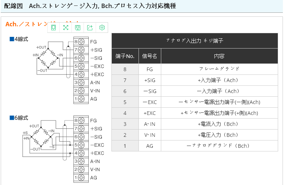Open settings gear in floating toolbar

click(102, 27)
